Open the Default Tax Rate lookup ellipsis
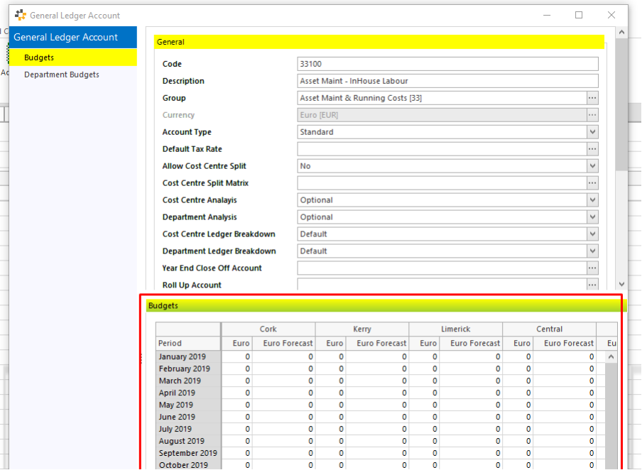 click(x=592, y=148)
